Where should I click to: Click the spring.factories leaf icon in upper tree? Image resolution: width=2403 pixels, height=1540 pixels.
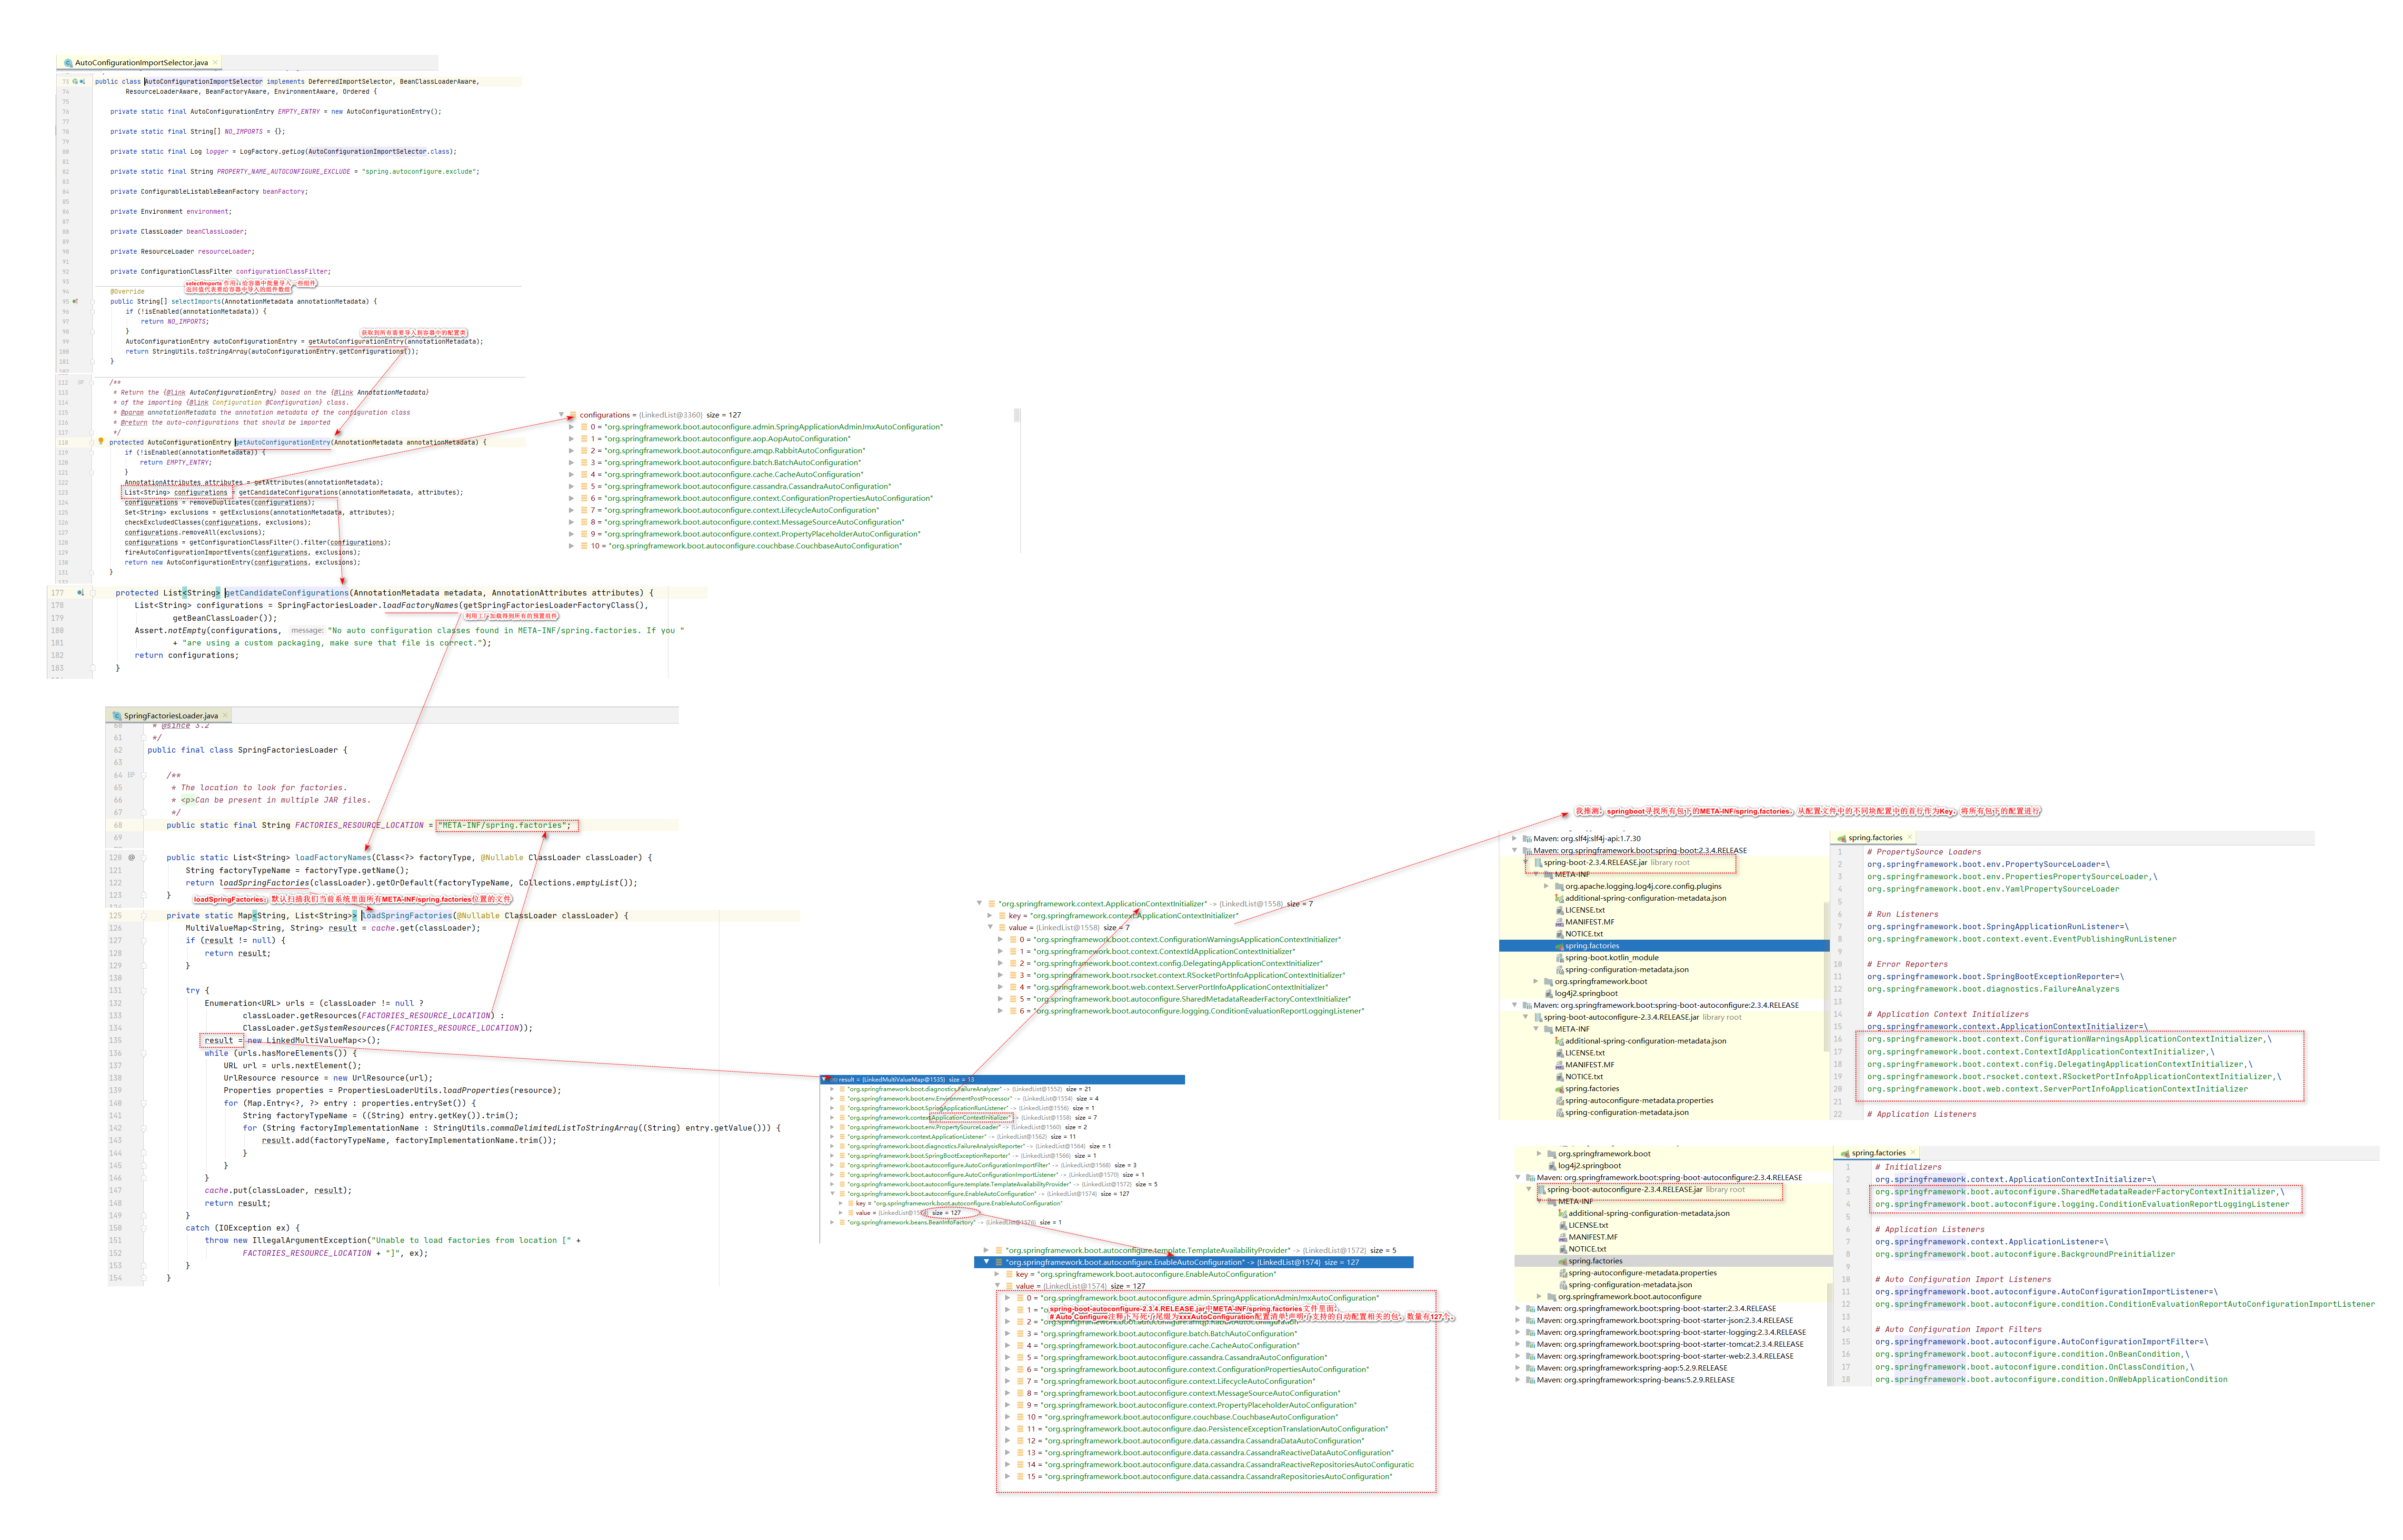coord(1559,946)
